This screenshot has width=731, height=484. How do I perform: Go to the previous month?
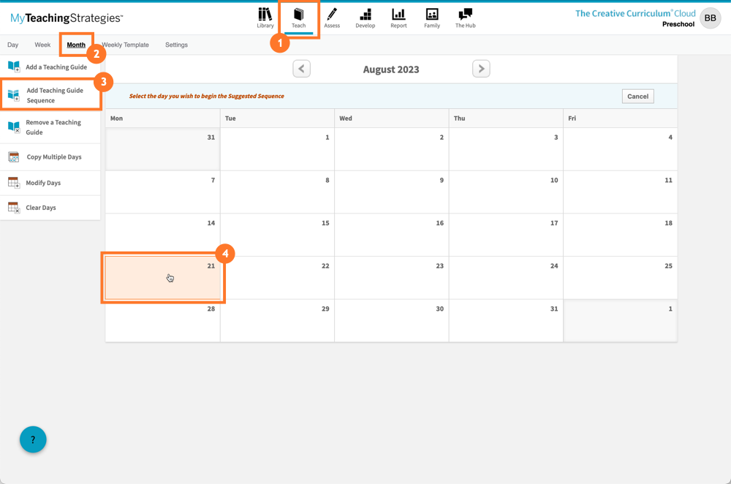tap(301, 68)
